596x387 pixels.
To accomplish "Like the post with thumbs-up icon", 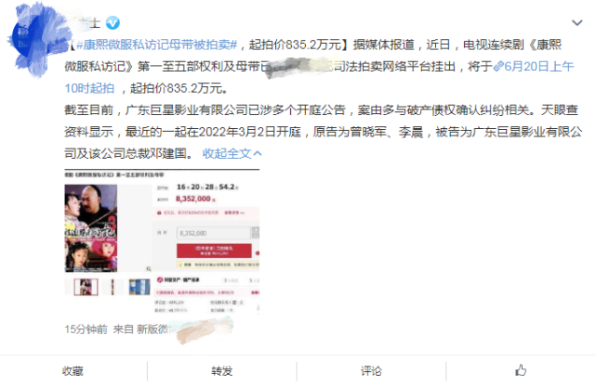I will (521, 370).
